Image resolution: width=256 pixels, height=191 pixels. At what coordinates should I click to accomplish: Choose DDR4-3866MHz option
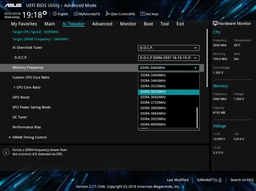(169, 113)
